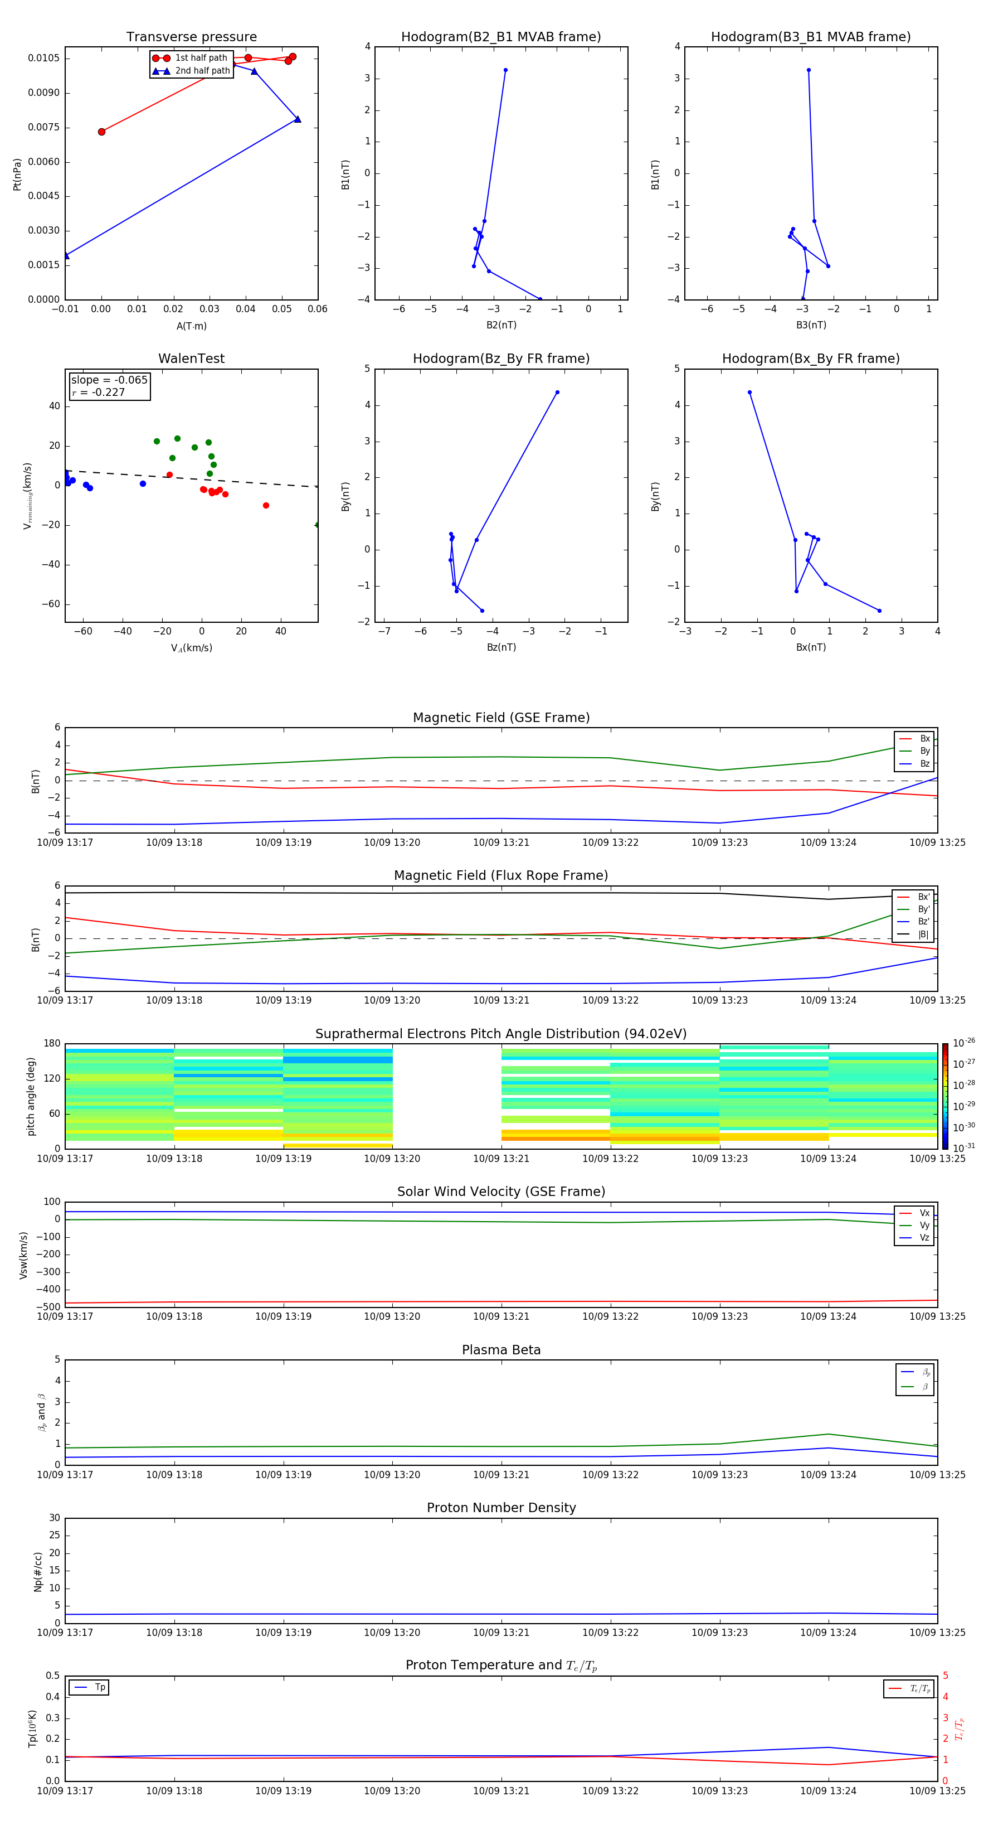This screenshot has width=1003, height=1840.
Task: Click the 'Proton Temperature and Te/Tp' title
Action: point(501,1665)
